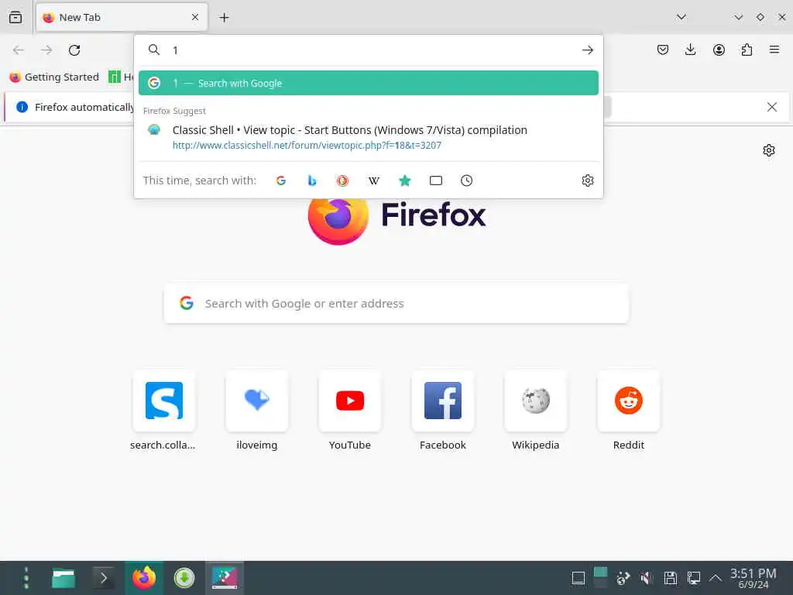The image size is (793, 595).
Task: Dismiss the Firefox automatically notification bar
Action: (x=772, y=107)
